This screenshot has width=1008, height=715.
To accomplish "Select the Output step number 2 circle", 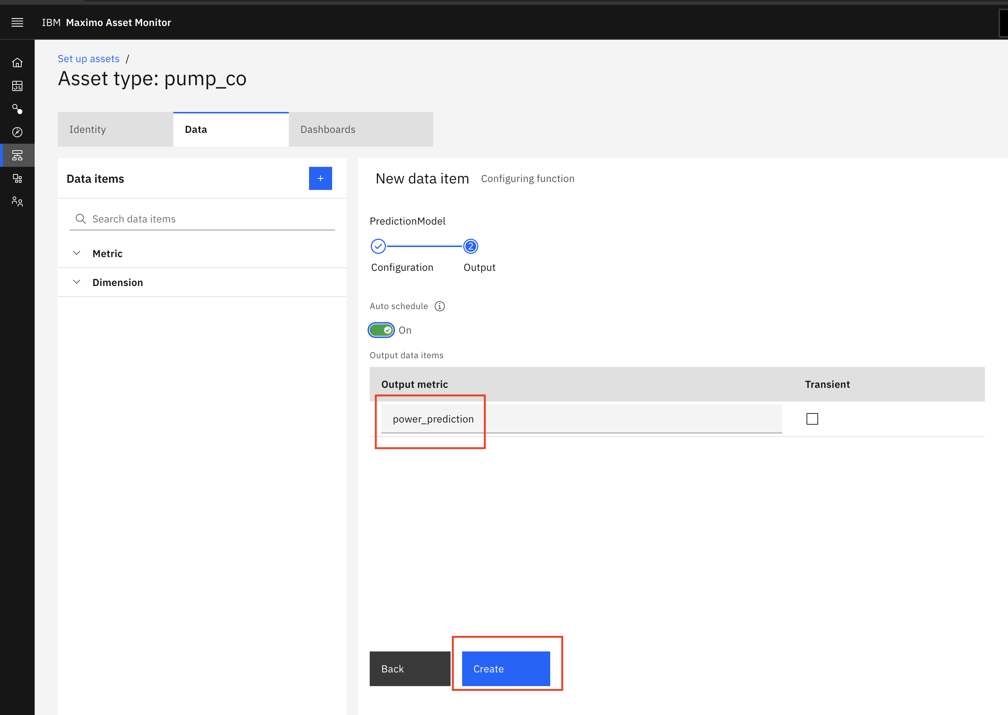I will [x=470, y=246].
